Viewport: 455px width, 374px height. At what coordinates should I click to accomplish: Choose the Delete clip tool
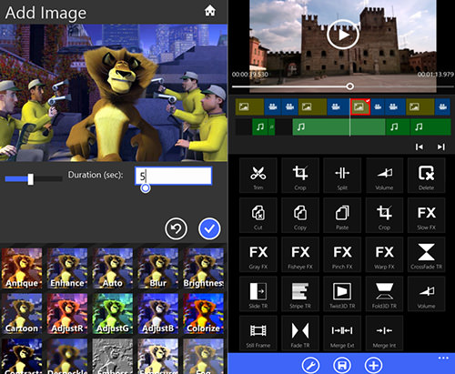(x=426, y=176)
